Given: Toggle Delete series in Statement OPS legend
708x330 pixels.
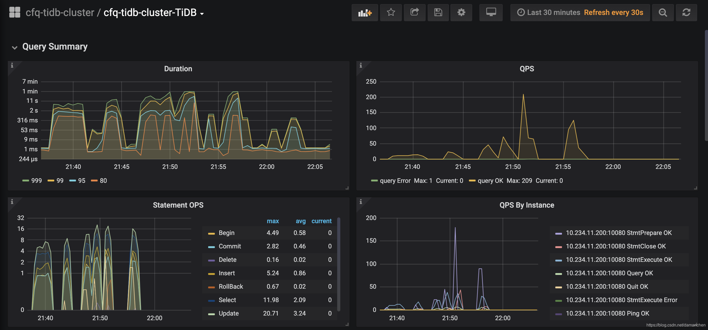Looking at the screenshot, I should point(228,260).
